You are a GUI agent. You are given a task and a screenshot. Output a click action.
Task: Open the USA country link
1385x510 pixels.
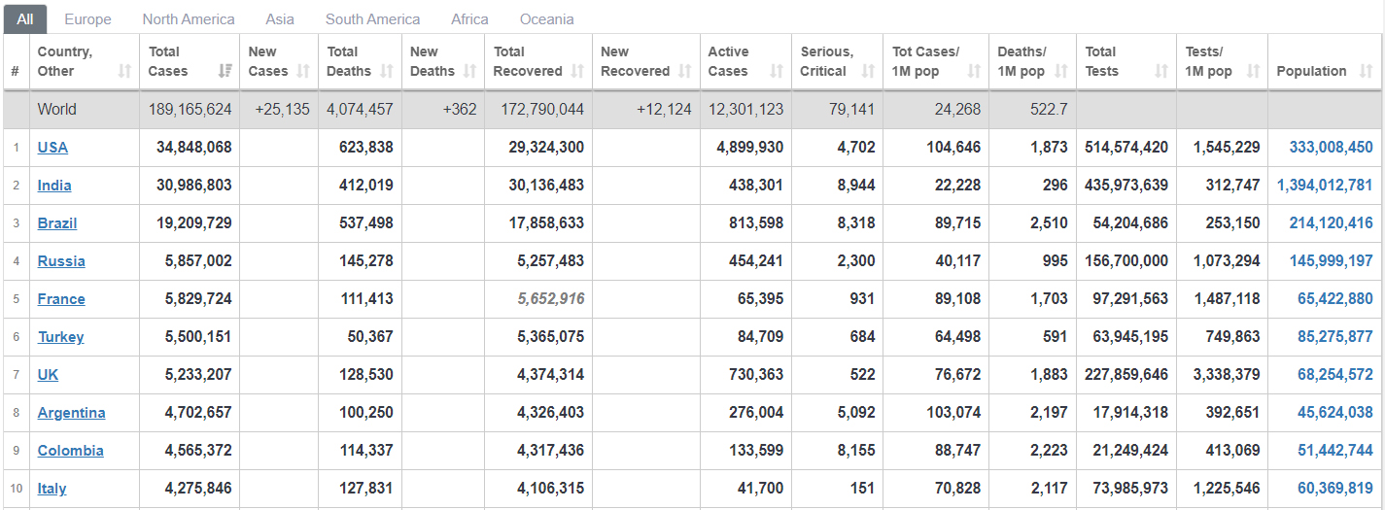[52, 148]
